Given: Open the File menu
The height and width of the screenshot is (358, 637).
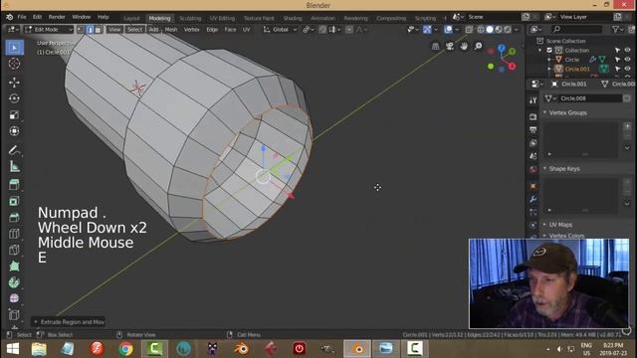Looking at the screenshot, I should (x=22, y=17).
